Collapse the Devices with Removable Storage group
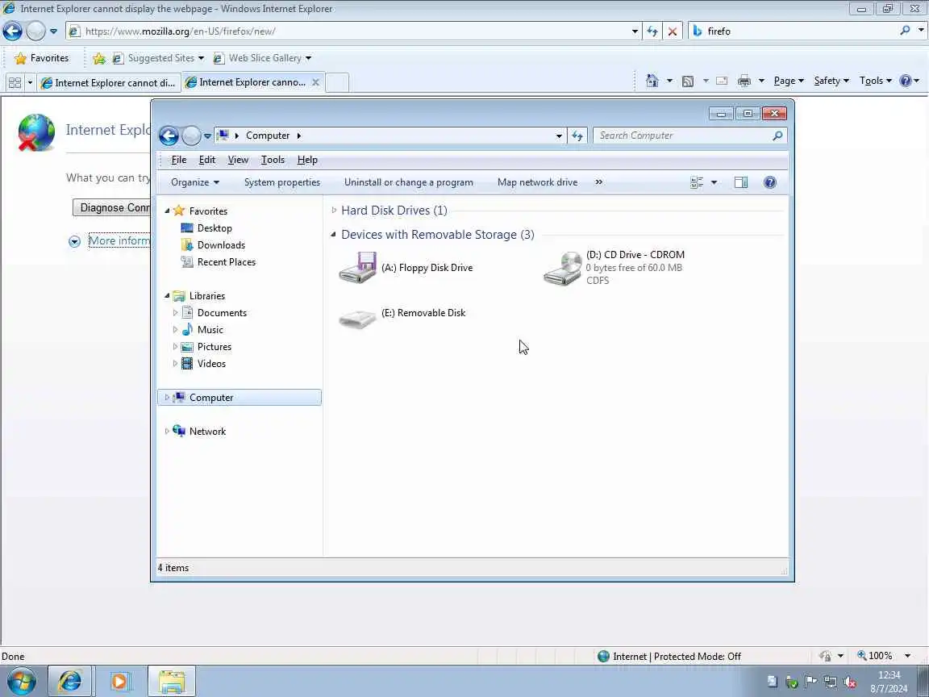Screen dimensions: 929x697 pos(334,235)
